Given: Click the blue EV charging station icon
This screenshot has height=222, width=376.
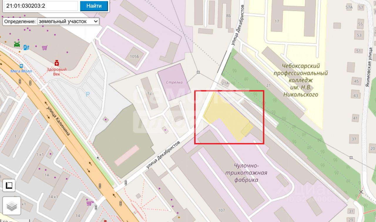Looking at the screenshot, I should coord(26,47).
